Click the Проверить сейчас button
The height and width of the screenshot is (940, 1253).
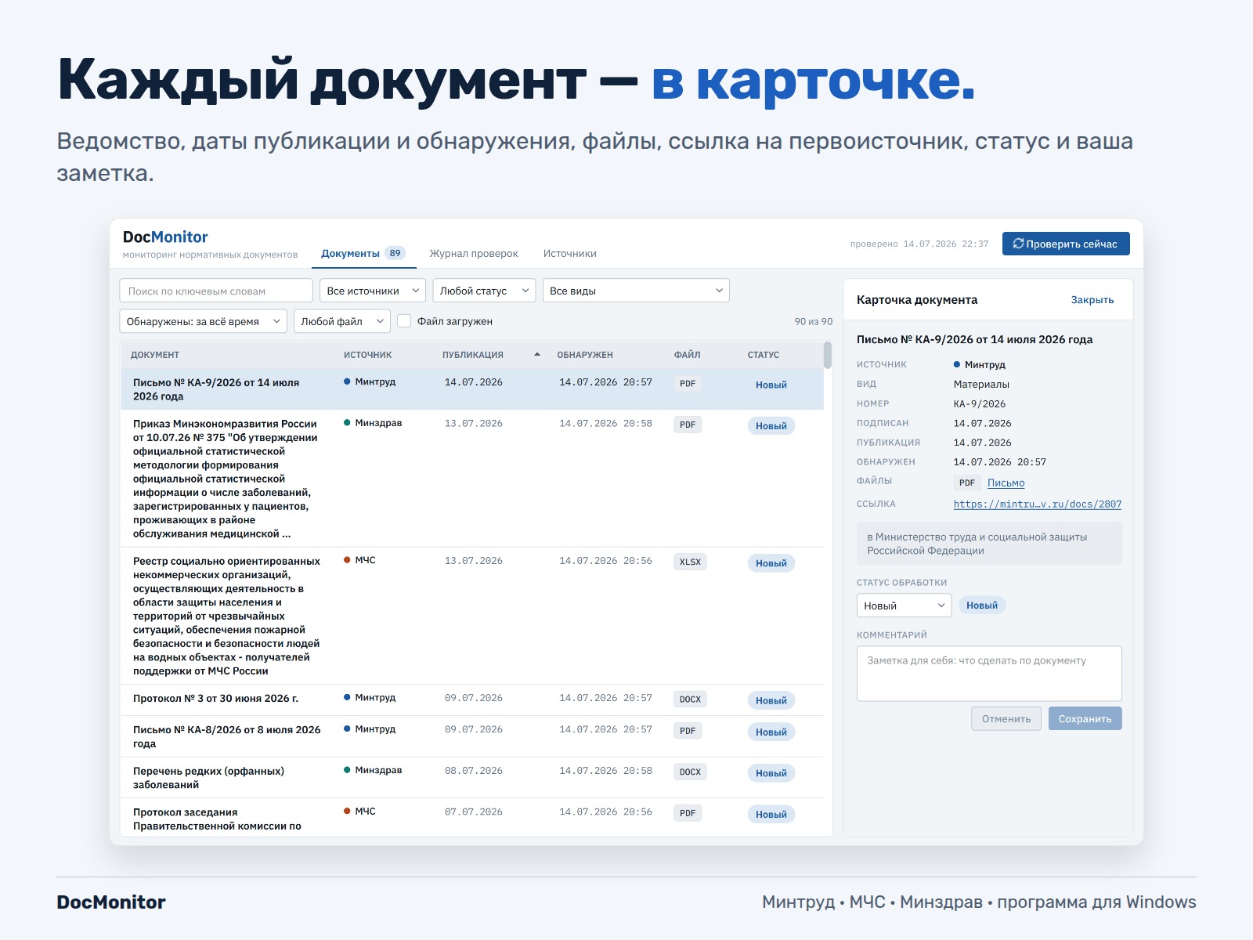point(1066,244)
